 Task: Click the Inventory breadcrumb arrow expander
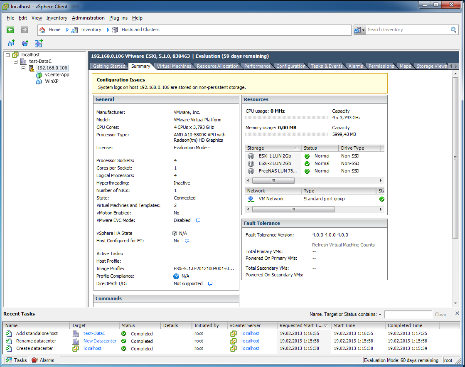point(108,30)
